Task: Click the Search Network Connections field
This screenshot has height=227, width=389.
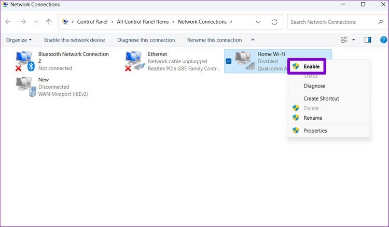Action: [x=331, y=22]
